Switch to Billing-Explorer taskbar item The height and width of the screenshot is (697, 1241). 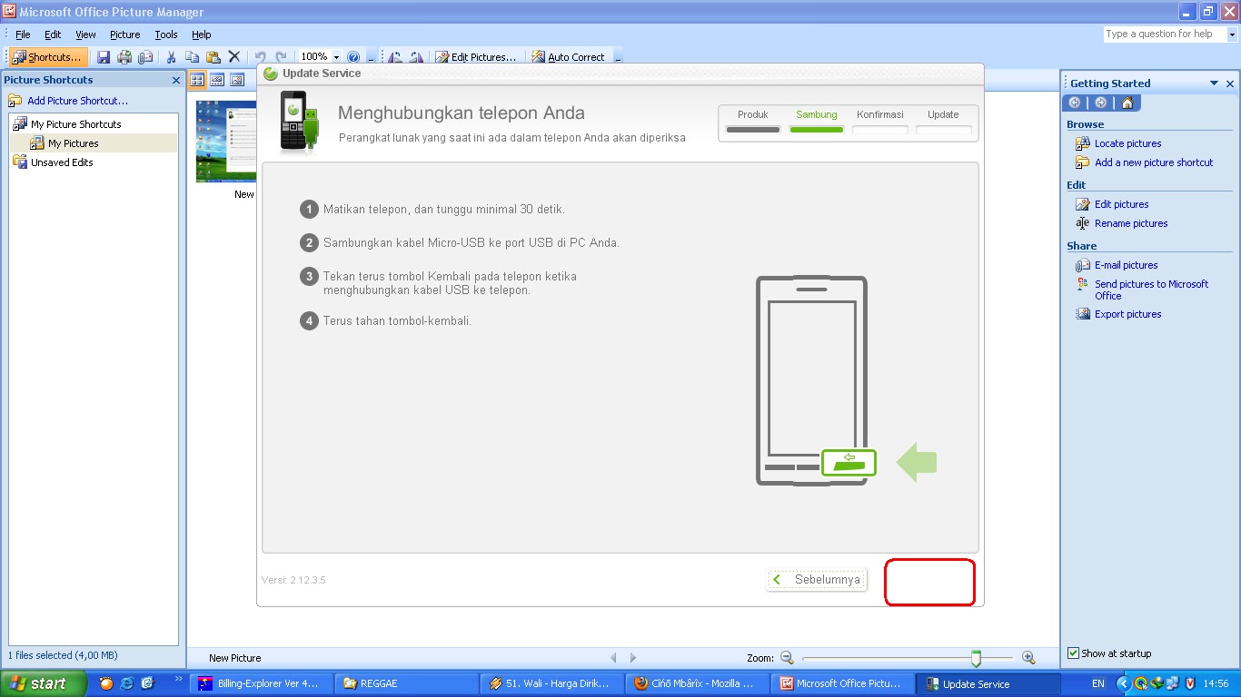tap(262, 683)
